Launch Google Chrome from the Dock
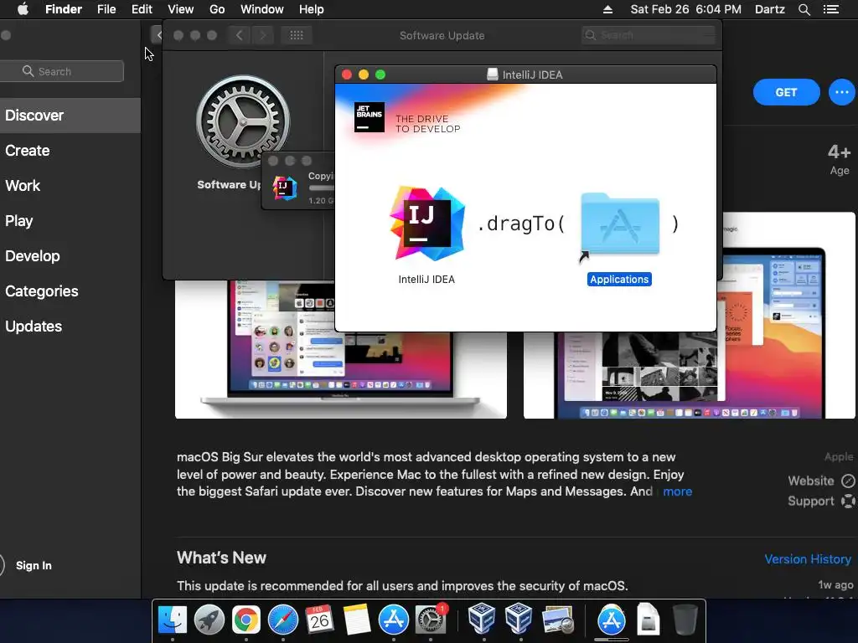This screenshot has width=858, height=643. [x=246, y=620]
